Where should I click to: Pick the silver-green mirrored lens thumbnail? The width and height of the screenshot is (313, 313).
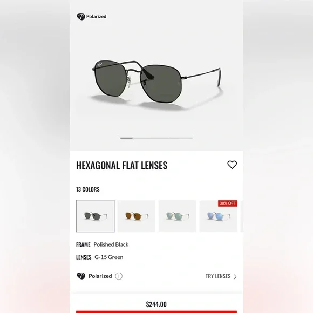tap(178, 216)
